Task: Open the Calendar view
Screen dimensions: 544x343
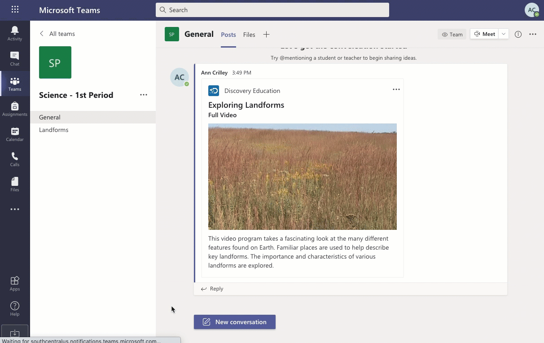Action: [x=15, y=134]
